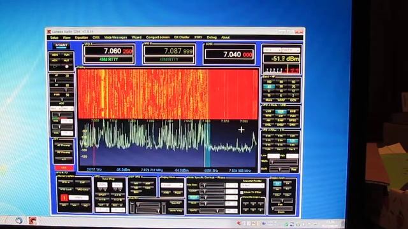Open the Wave menu

pos(66,38)
